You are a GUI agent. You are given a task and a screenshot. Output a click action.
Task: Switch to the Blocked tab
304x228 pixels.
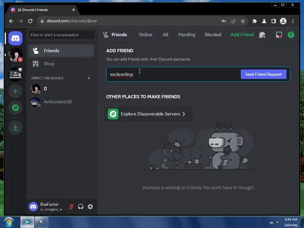tap(213, 35)
